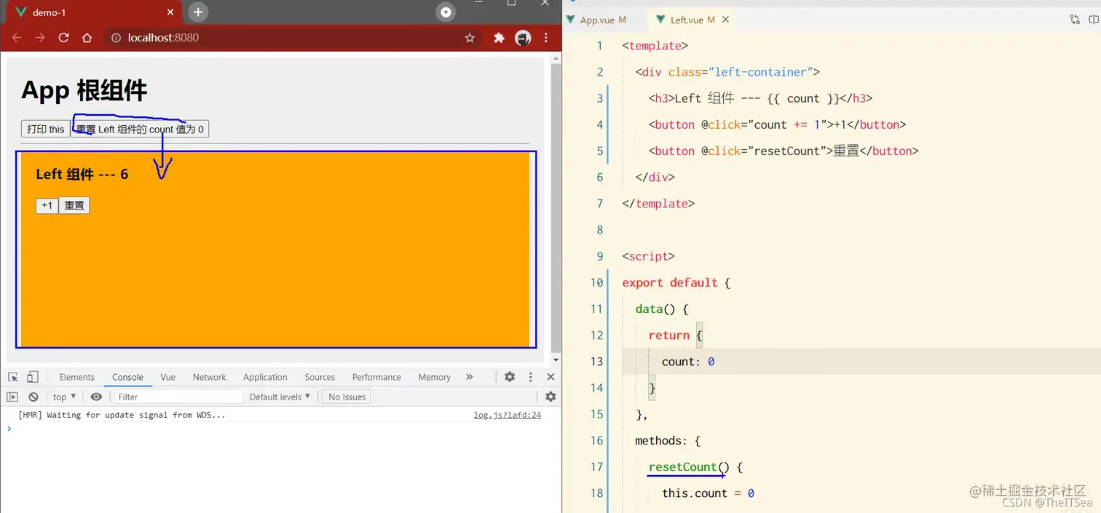This screenshot has width=1101, height=513.
Task: Click the page vertical scrollbar
Action: (x=556, y=207)
